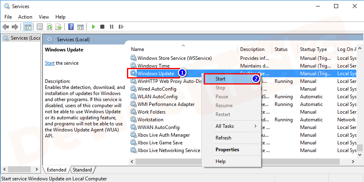The height and width of the screenshot is (182, 364).
Task: Click gear icon of Work Folders
Action: 133,112
